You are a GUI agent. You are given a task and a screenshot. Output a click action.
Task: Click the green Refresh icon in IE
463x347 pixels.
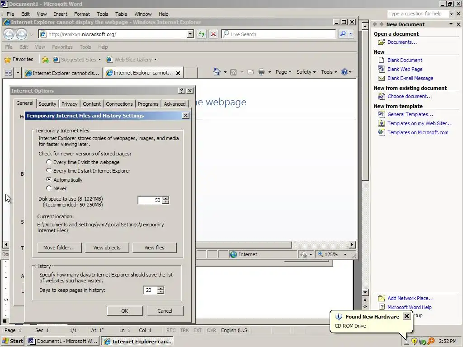tap(202, 34)
